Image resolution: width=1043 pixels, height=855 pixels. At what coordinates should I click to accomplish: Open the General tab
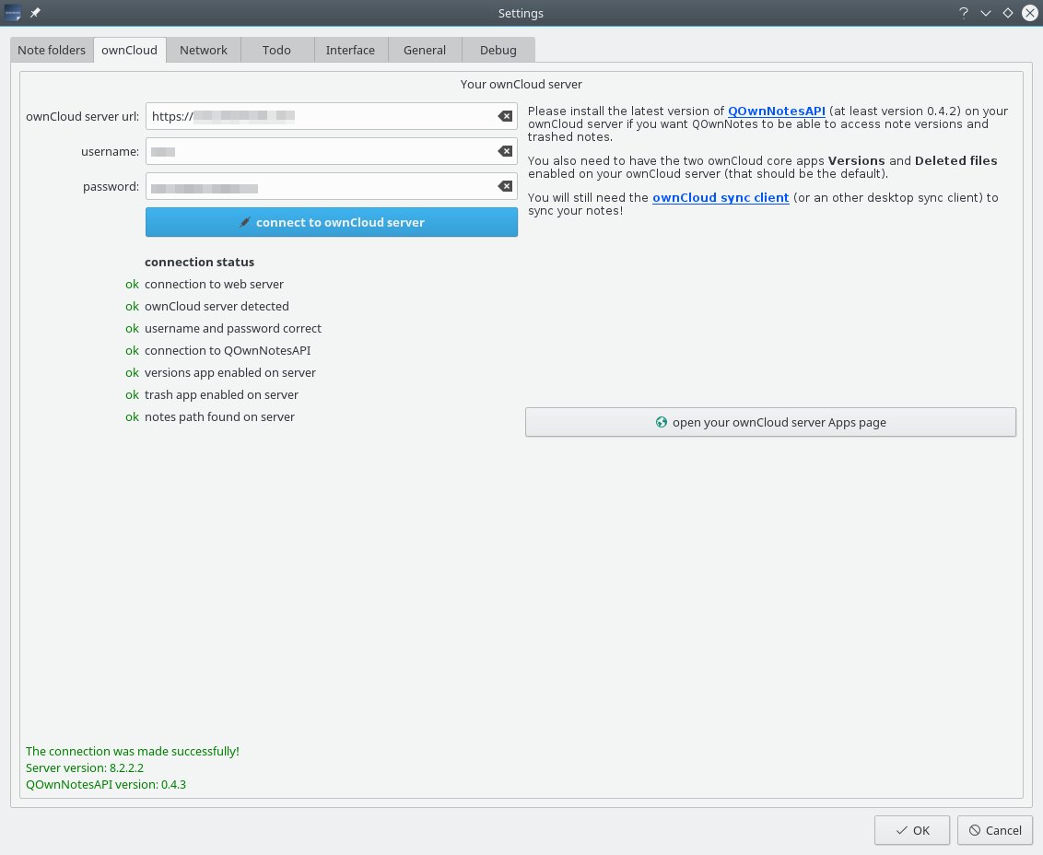click(x=425, y=50)
